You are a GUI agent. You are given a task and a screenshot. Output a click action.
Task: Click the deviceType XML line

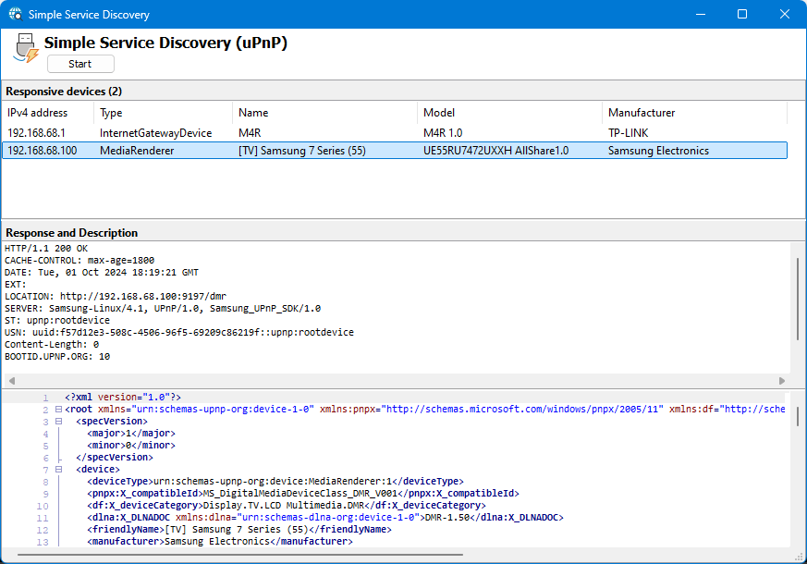pyautogui.click(x=275, y=481)
